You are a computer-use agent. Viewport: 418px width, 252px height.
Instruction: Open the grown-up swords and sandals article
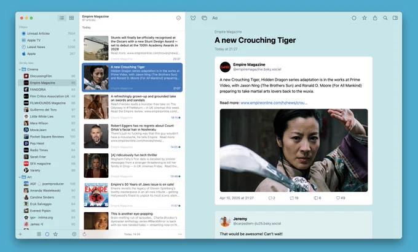(x=132, y=107)
